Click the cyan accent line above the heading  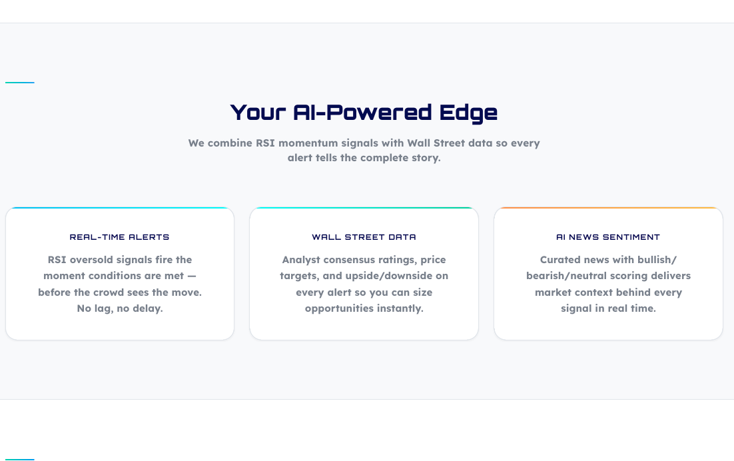coord(20,83)
